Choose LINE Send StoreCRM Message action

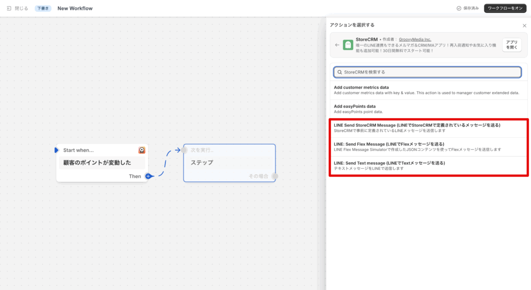[429, 128]
